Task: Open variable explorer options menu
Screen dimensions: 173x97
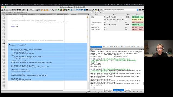Action: pos(143,12)
